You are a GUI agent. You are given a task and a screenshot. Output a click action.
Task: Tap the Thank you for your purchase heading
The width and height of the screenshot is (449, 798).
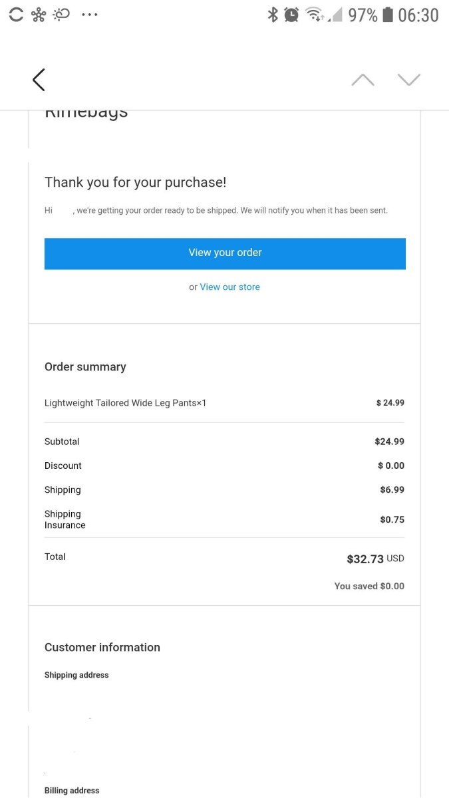click(x=136, y=182)
